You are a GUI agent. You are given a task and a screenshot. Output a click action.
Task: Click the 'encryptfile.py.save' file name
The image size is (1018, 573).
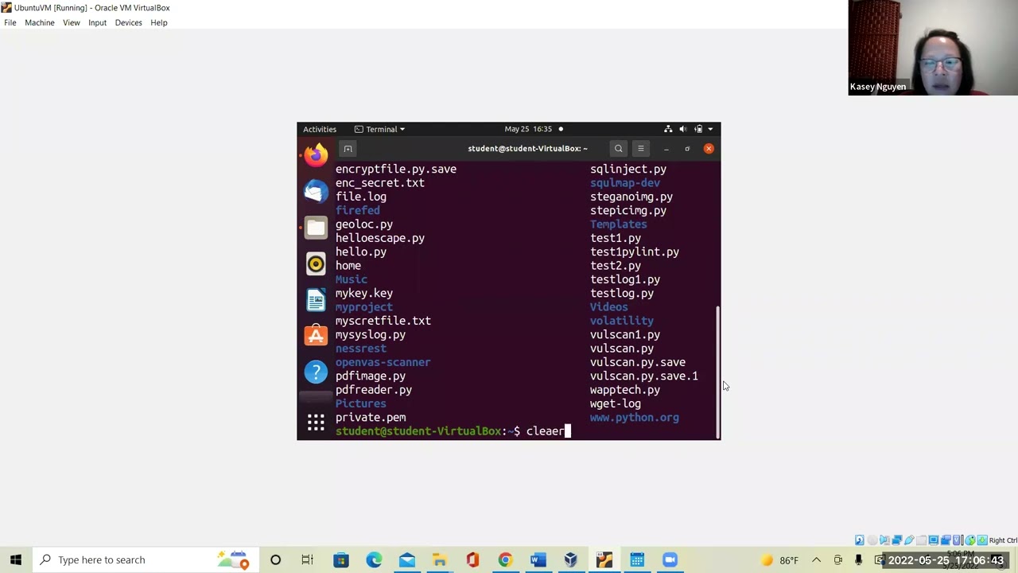point(396,169)
